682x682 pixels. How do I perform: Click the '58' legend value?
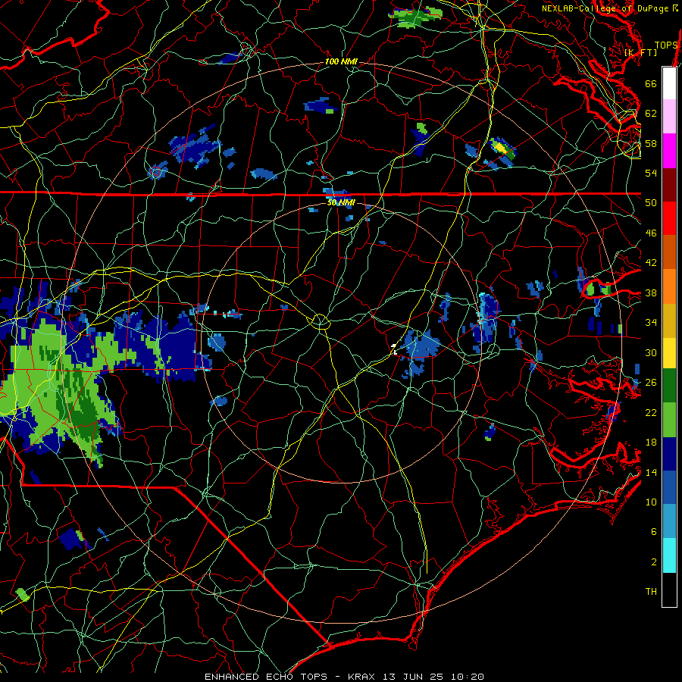pos(651,143)
